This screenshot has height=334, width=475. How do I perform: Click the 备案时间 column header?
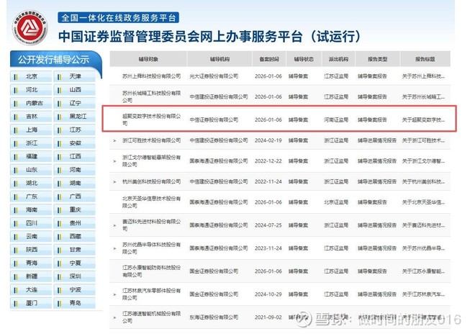(x=269, y=59)
